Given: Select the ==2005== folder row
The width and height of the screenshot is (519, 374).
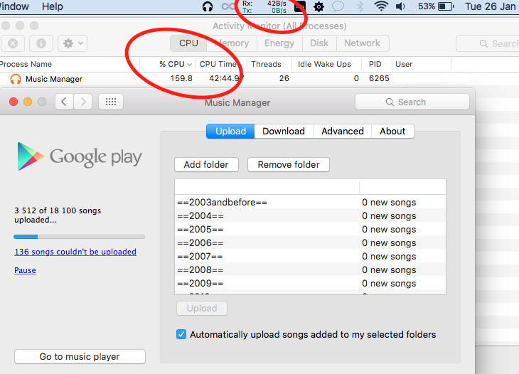Looking at the screenshot, I should point(310,230).
